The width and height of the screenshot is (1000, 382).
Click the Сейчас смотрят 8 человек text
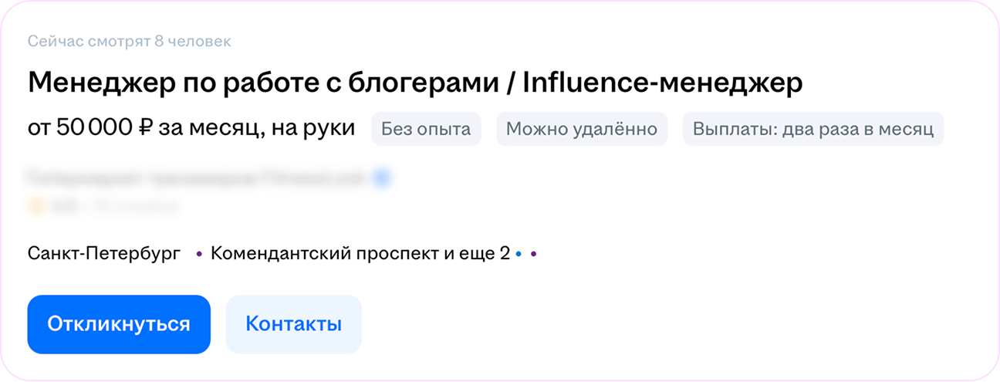point(129,41)
